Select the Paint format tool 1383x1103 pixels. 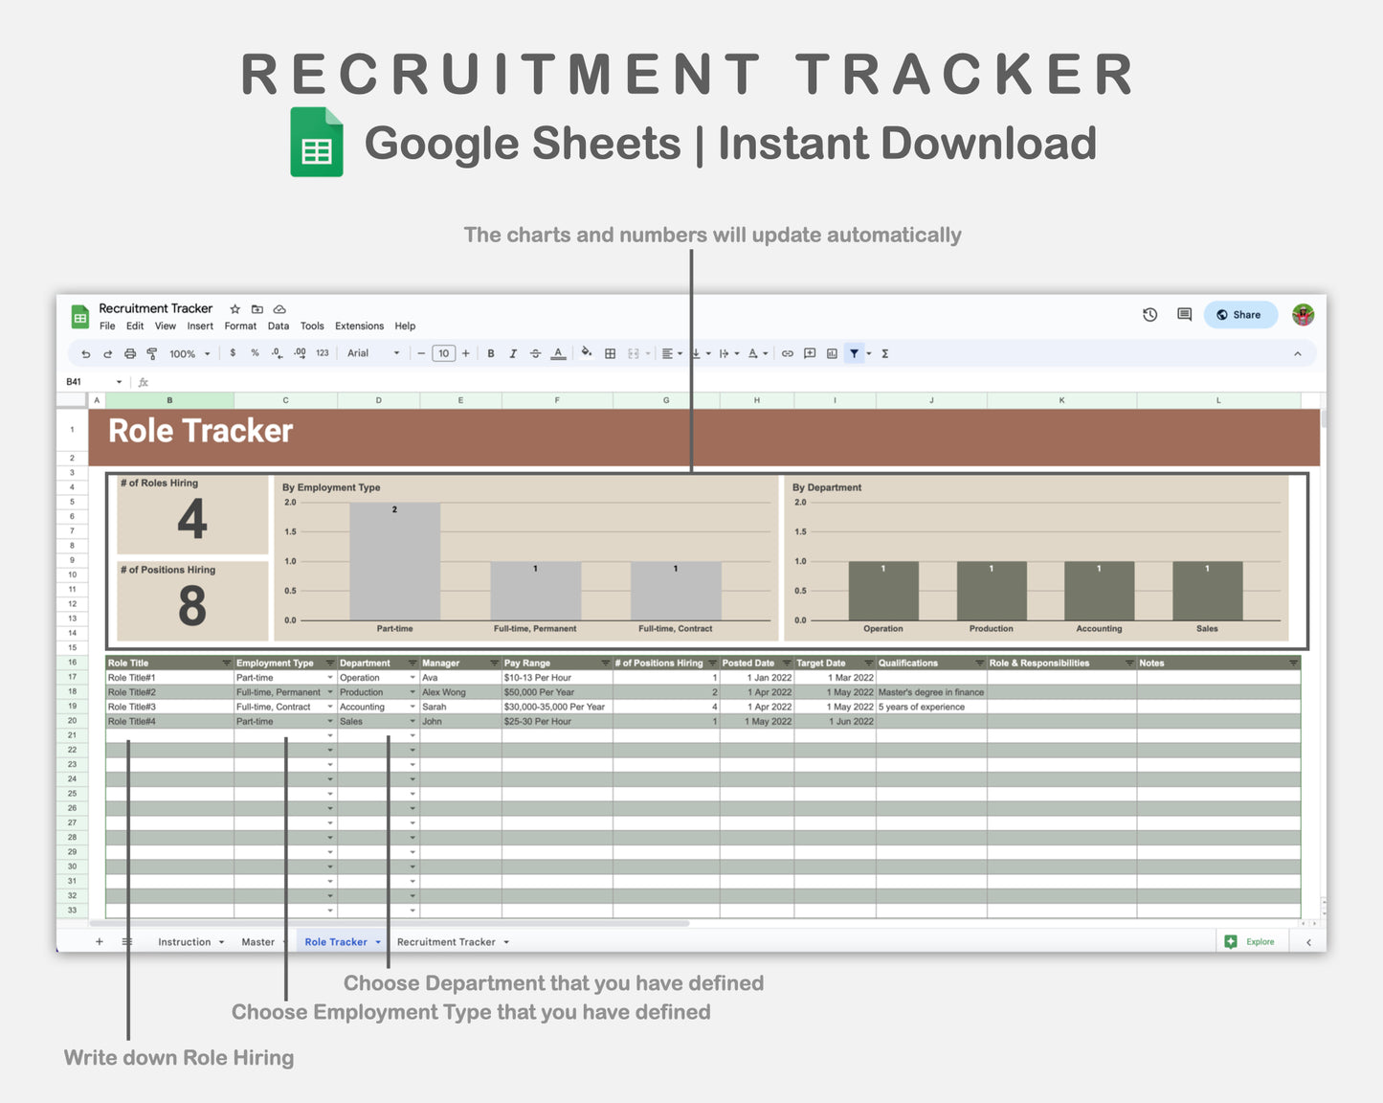152,353
